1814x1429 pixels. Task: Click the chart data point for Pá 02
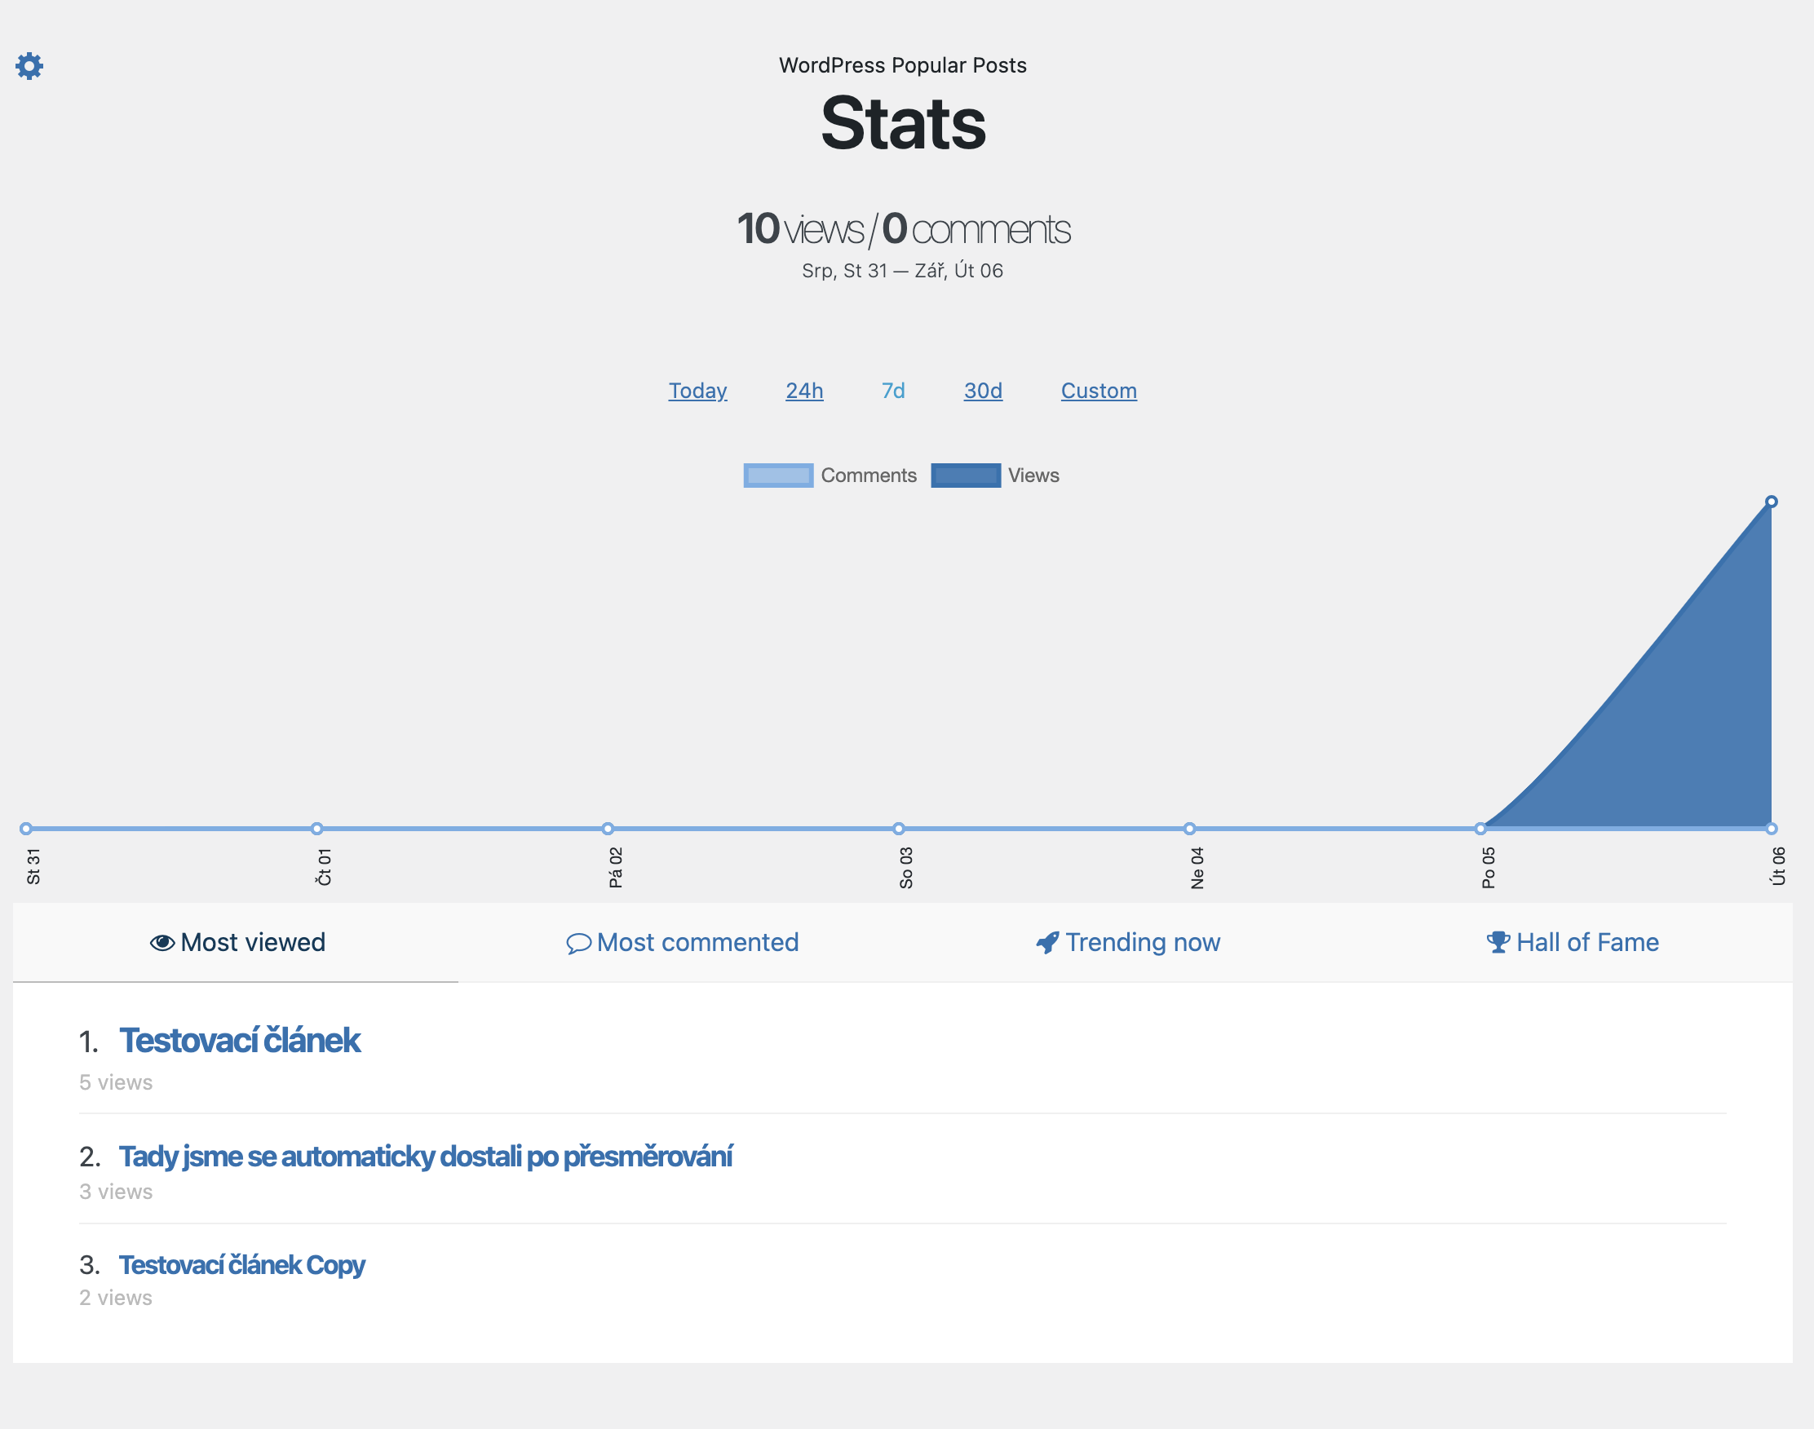608,830
